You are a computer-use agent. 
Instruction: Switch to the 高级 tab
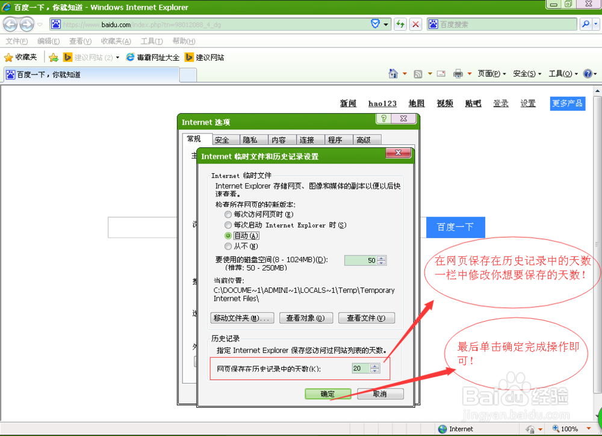click(x=367, y=140)
